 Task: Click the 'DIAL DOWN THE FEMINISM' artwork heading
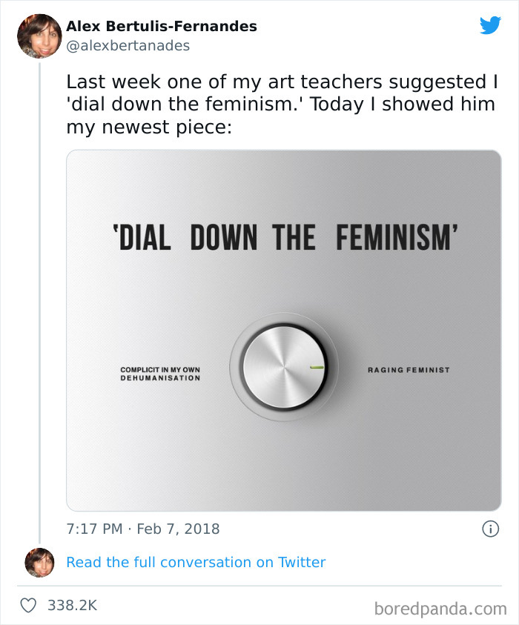coord(285,237)
